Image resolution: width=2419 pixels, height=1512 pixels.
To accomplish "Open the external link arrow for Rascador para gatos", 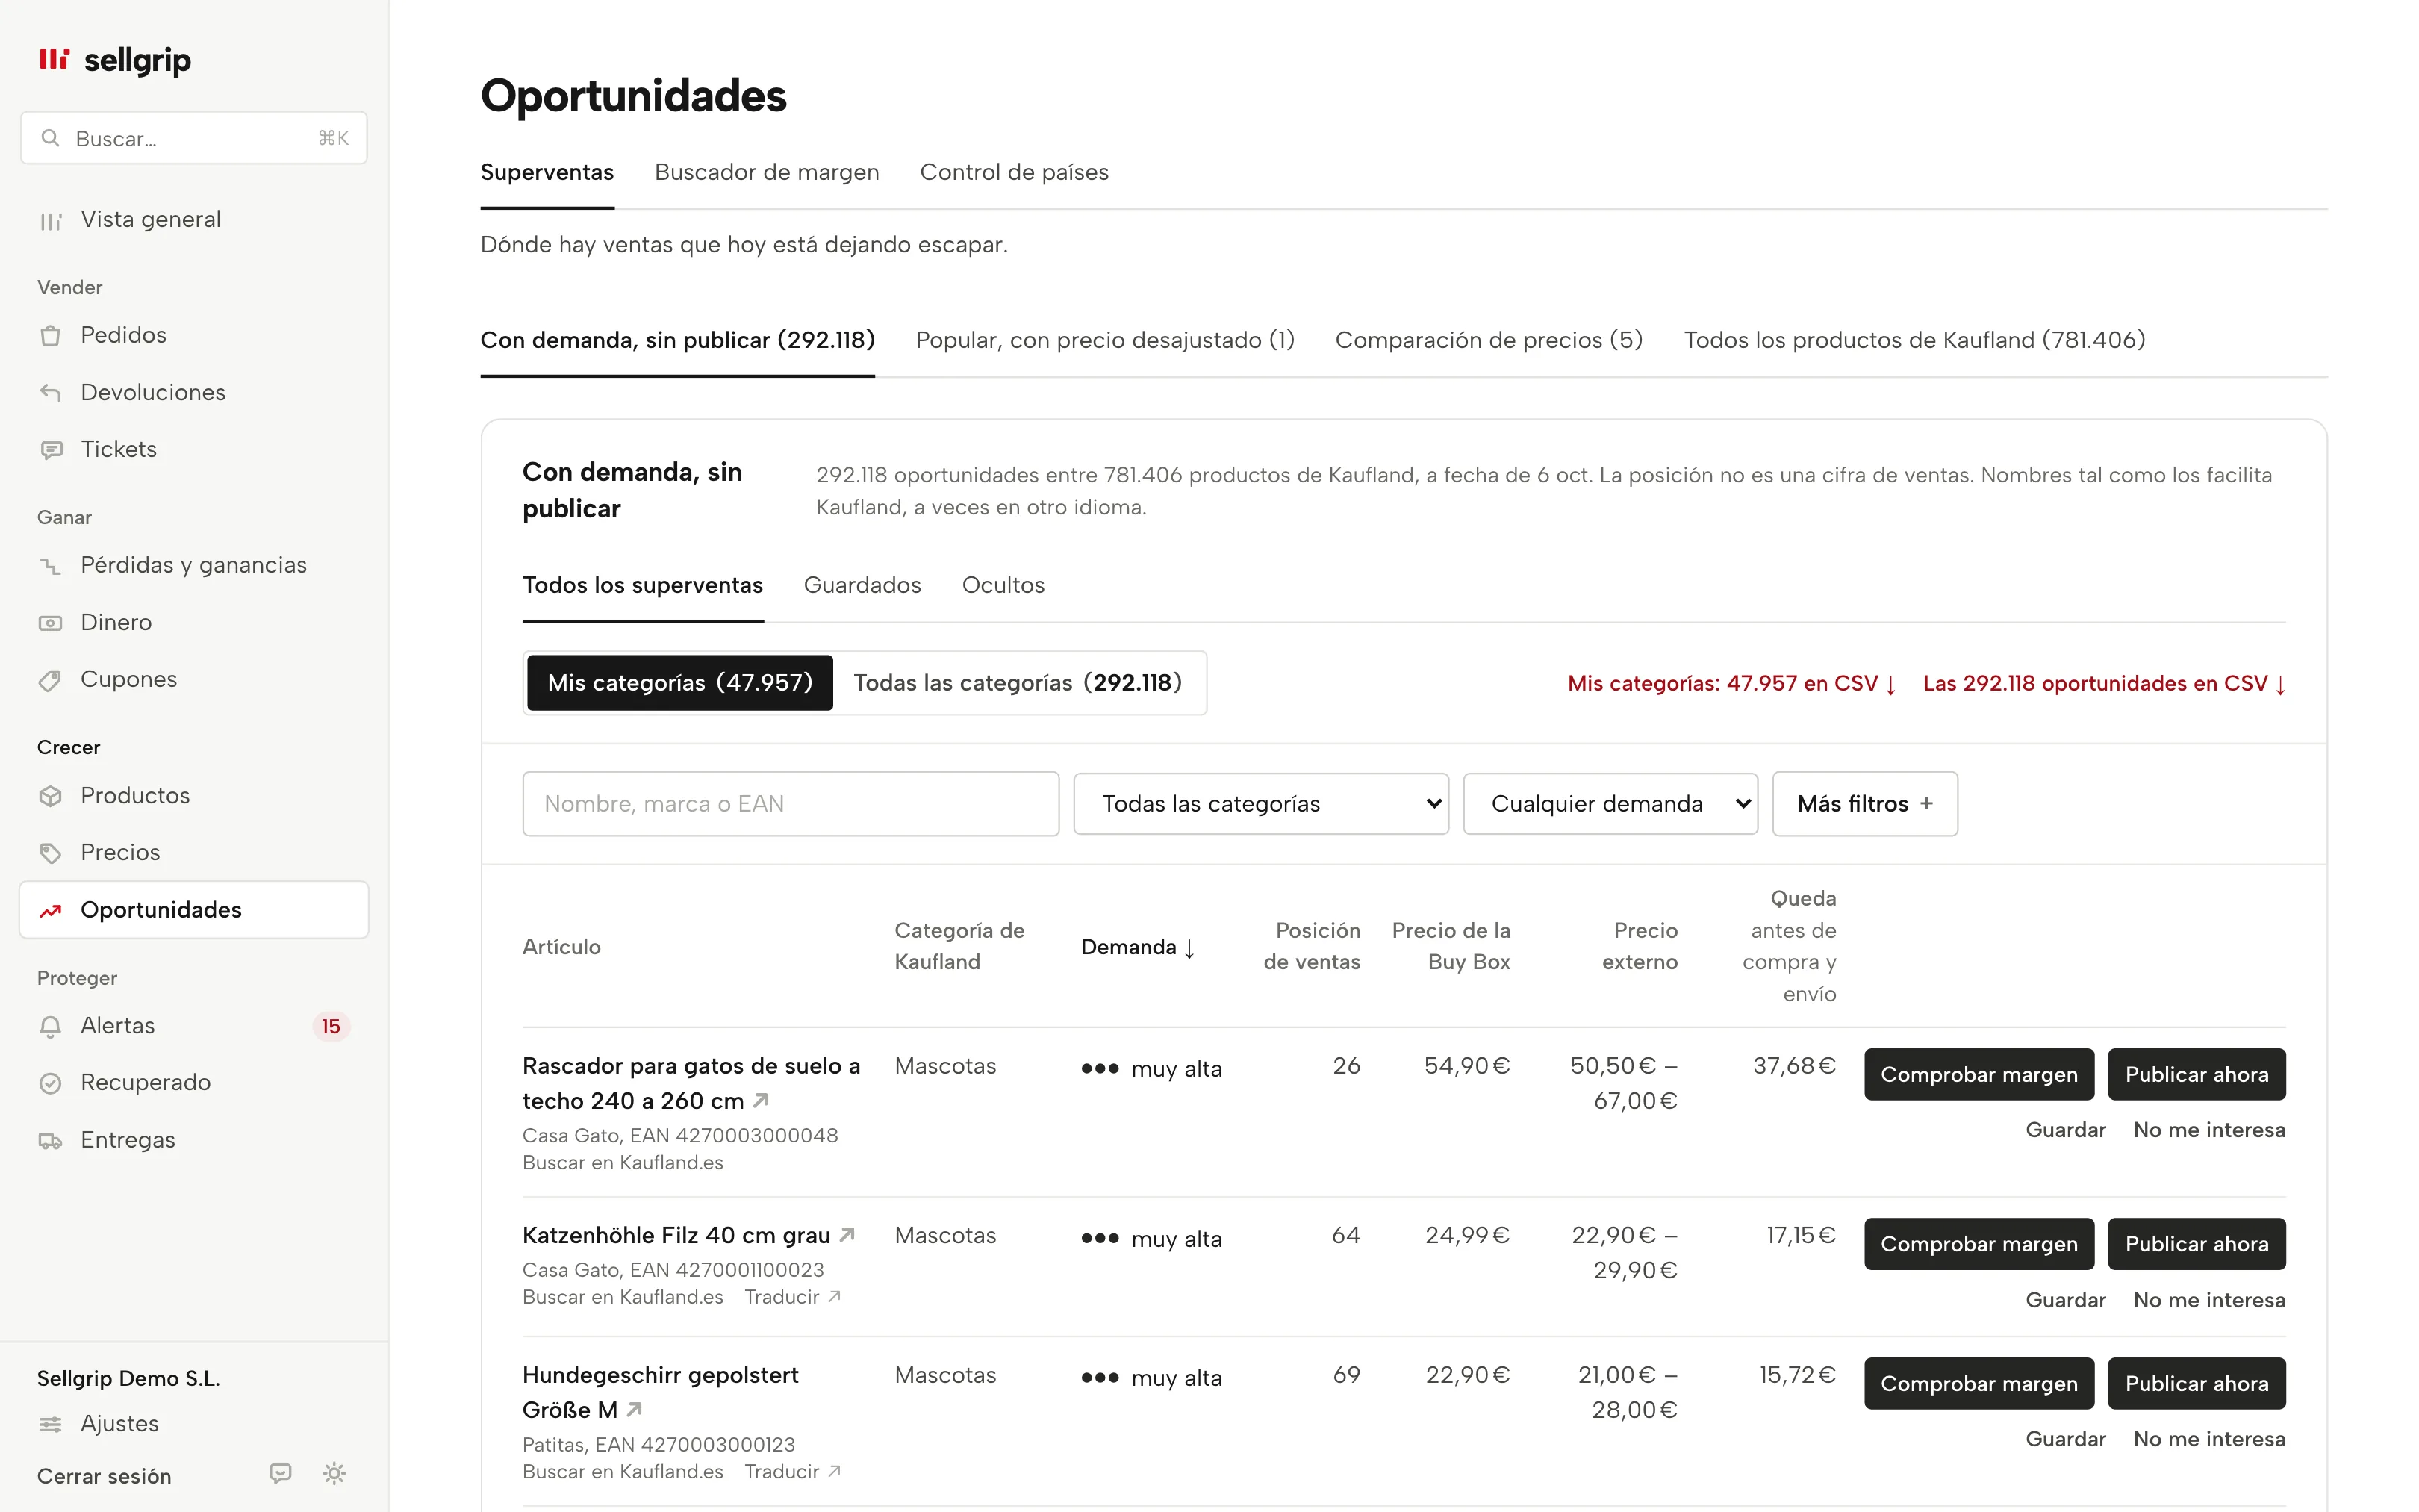I will [761, 1100].
